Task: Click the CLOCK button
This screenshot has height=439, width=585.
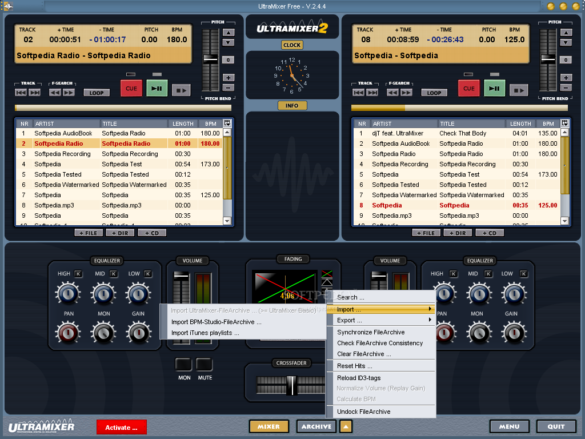Action: [292, 45]
